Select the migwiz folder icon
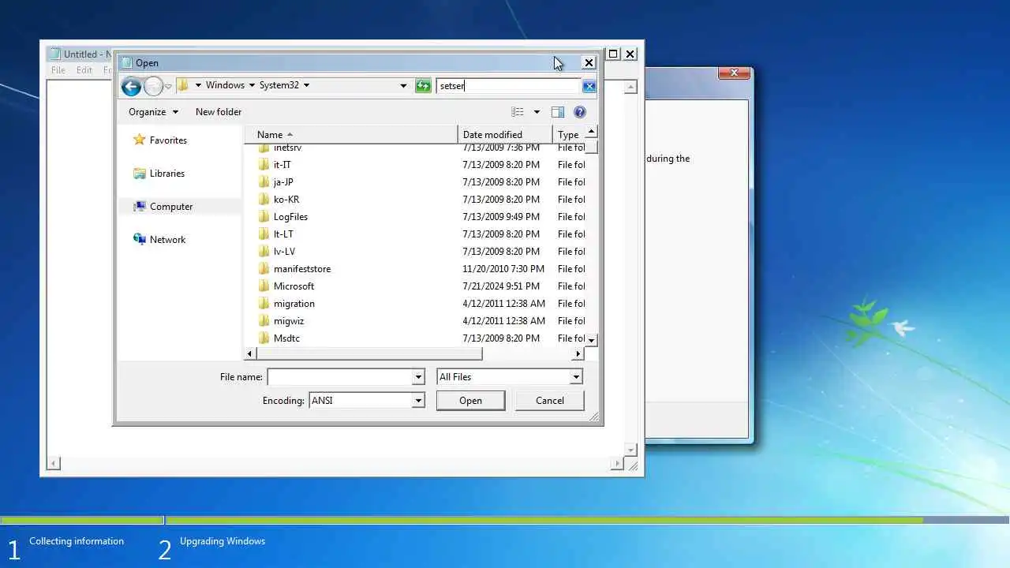Viewport: 1010px width, 568px height. [x=264, y=321]
